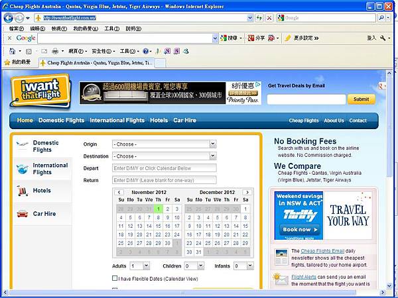
Task: Tick the I have Flexible Dates checkbox
Action: coord(115,278)
